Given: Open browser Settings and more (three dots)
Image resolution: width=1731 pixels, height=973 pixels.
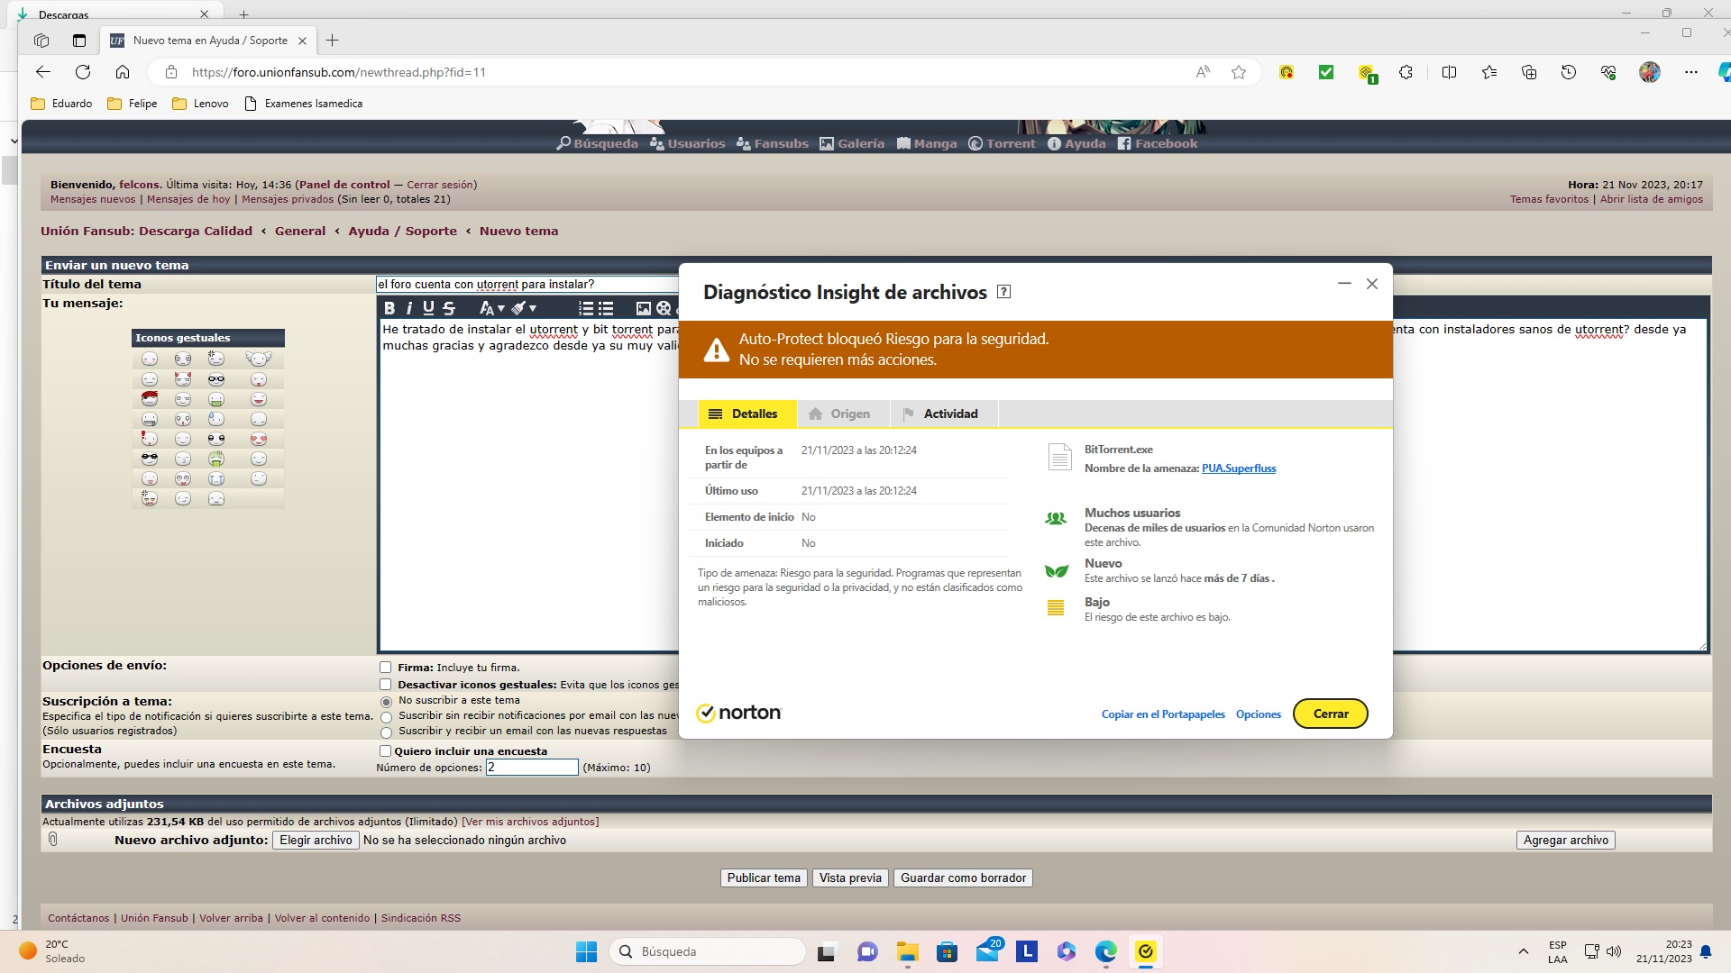Looking at the screenshot, I should coord(1691,72).
